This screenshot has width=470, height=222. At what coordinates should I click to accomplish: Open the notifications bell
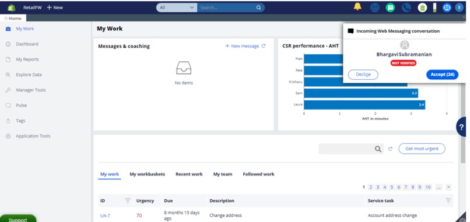[x=357, y=6]
